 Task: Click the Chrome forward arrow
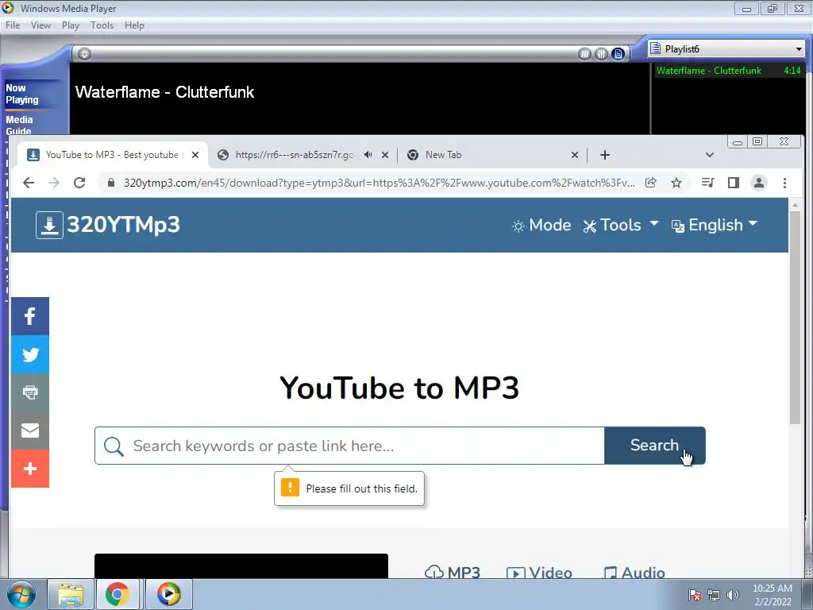click(x=54, y=183)
